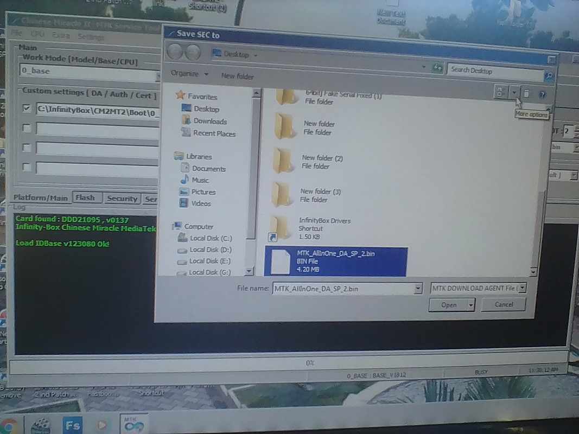Image resolution: width=579 pixels, height=434 pixels.
Task: Click the change view icon in dialog toolbar
Action: 500,92
